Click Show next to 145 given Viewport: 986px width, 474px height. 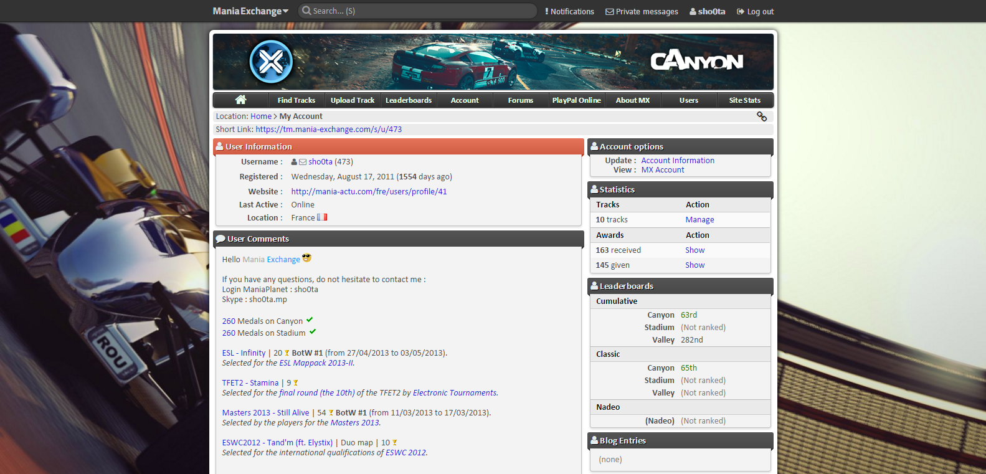pos(695,265)
